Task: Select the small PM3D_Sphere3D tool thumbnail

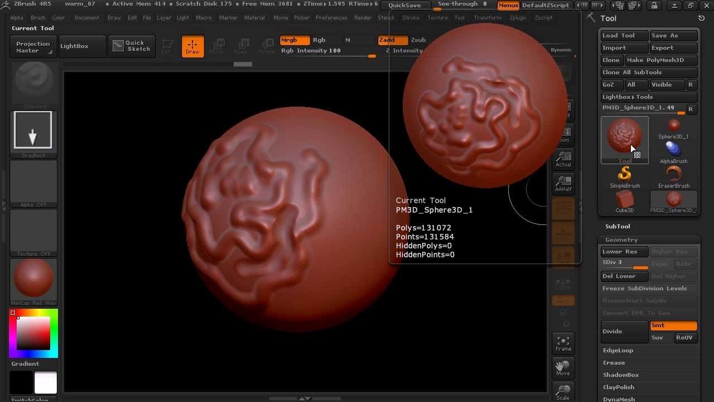Action: 674,202
